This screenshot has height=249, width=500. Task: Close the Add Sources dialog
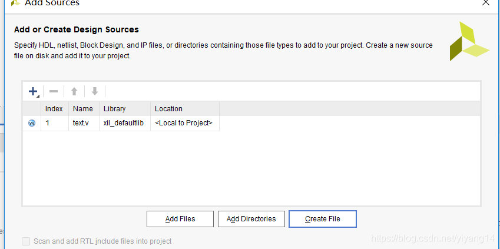[x=485, y=2]
